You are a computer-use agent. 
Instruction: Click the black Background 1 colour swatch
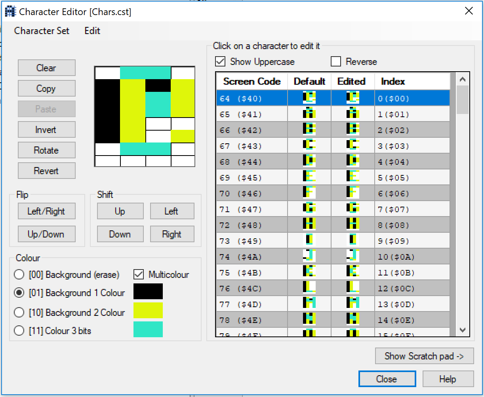click(148, 291)
